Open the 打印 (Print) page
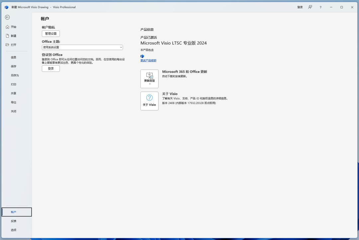The height and width of the screenshot is (240, 359). pyautogui.click(x=17, y=84)
